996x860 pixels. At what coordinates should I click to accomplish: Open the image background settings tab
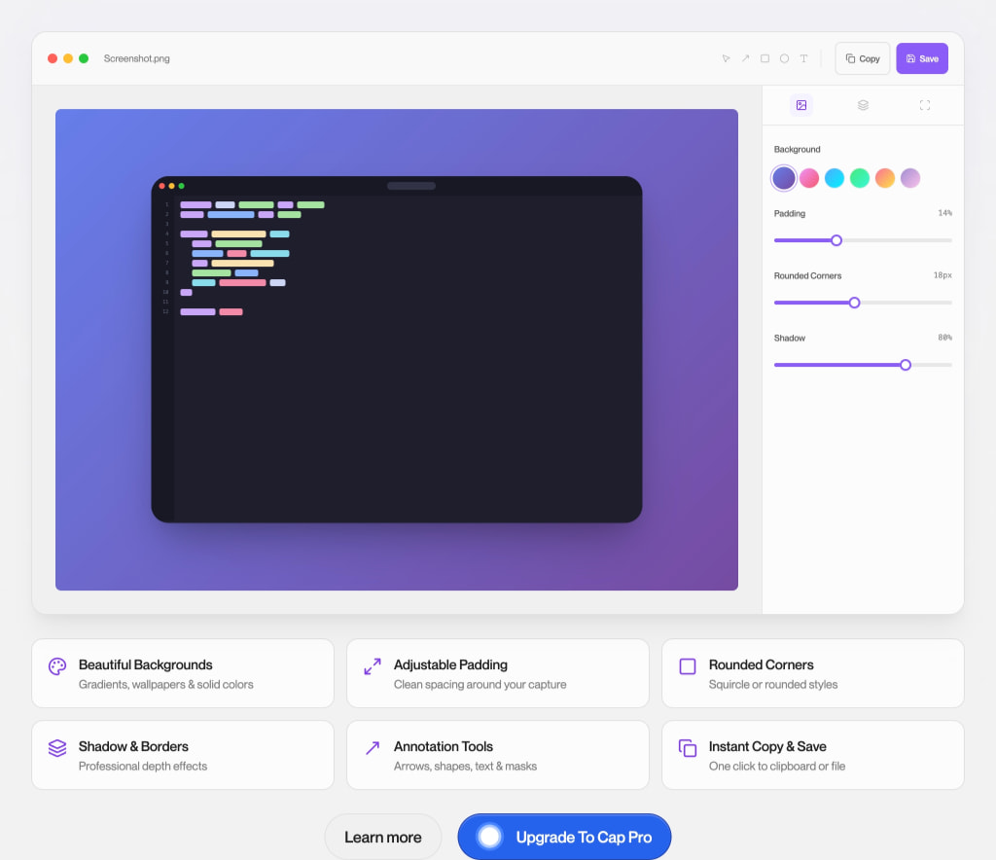pos(801,105)
